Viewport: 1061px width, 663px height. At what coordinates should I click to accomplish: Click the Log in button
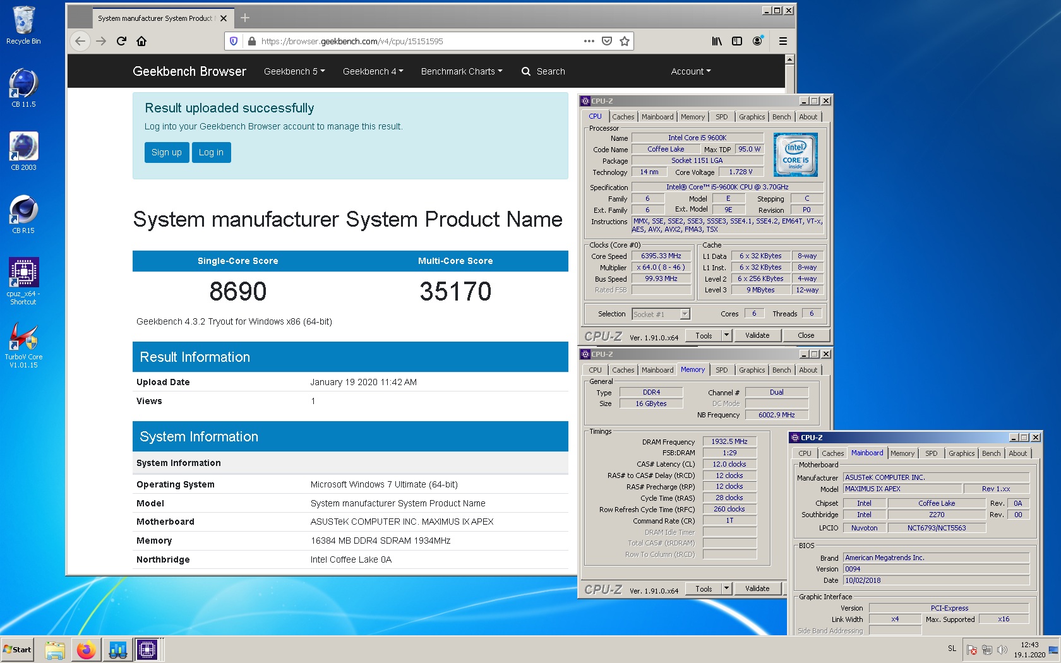211,152
